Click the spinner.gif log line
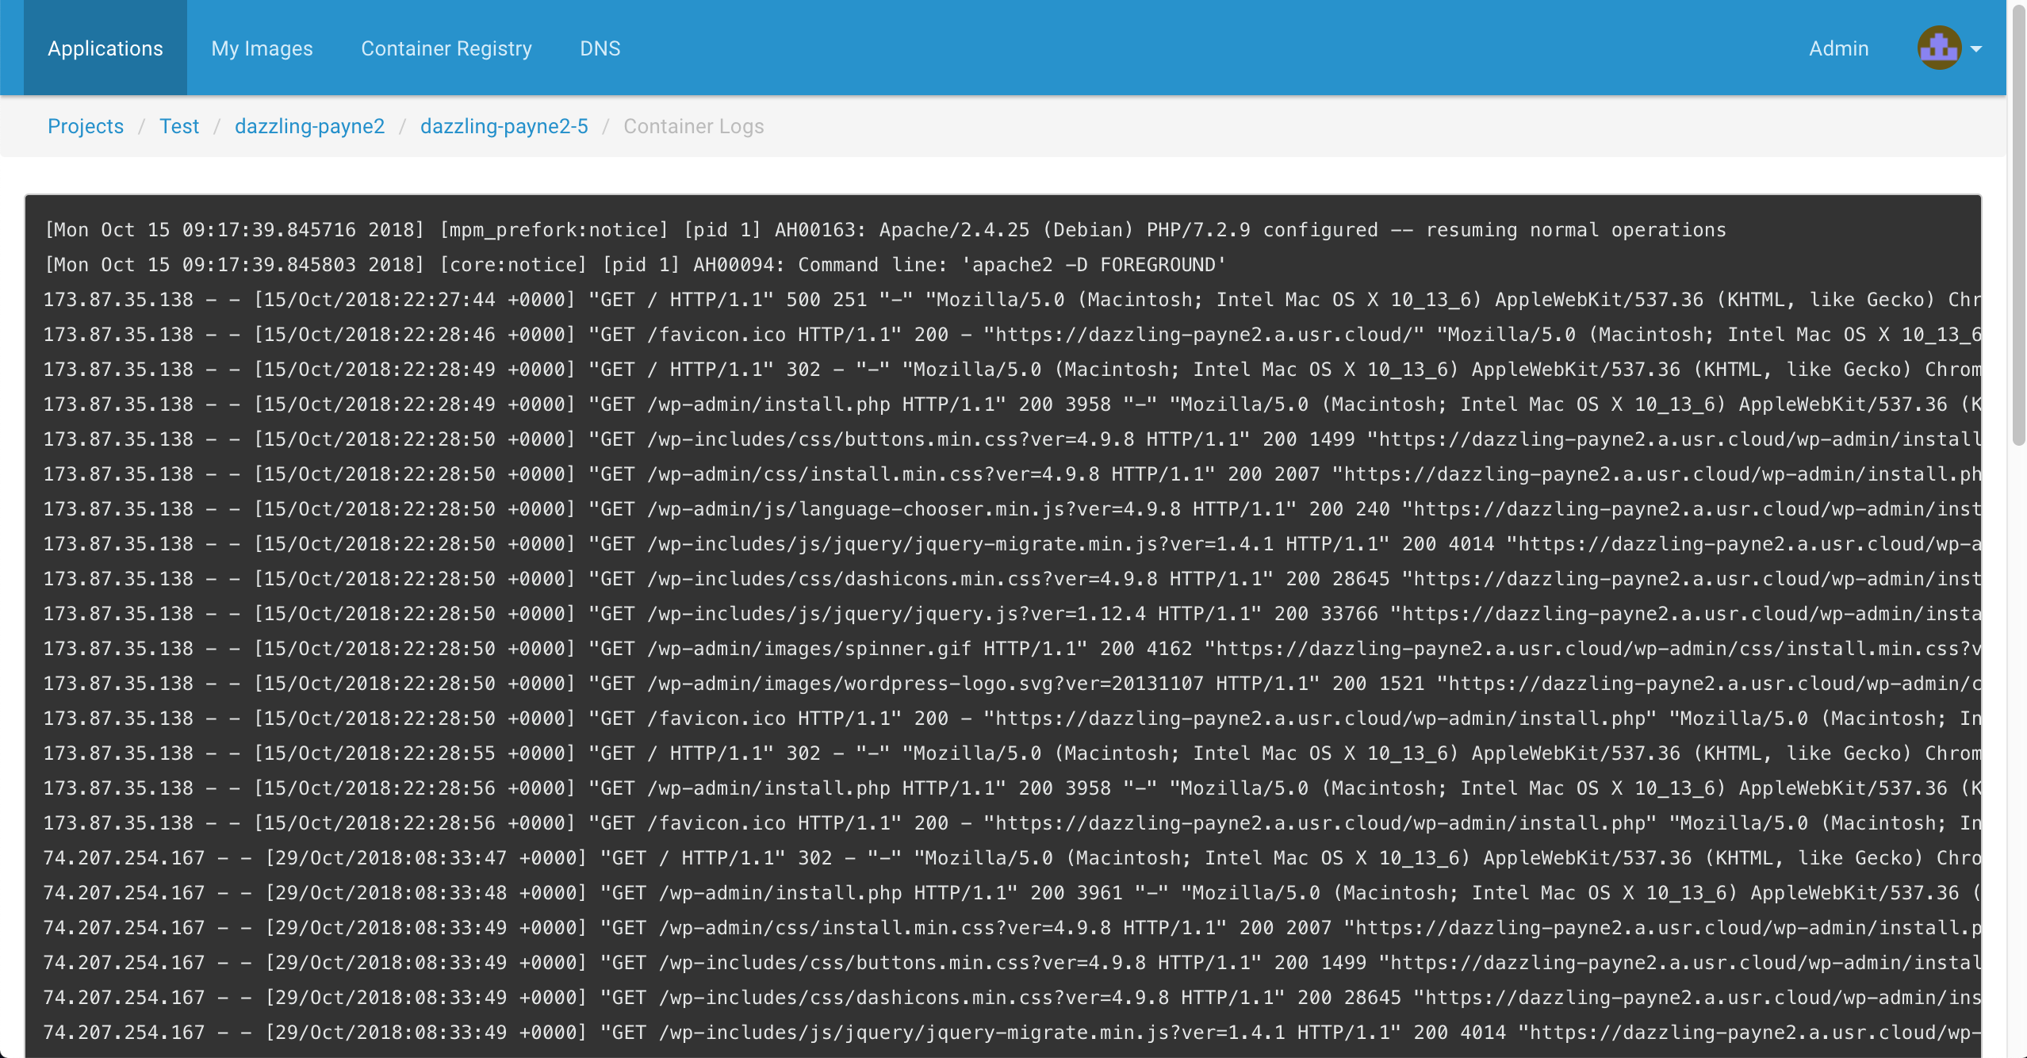This screenshot has width=2027, height=1058. pyautogui.click(x=1012, y=649)
